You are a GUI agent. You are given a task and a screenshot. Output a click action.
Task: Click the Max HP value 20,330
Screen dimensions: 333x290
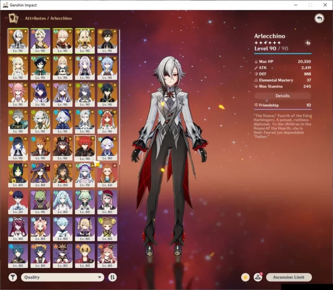(x=304, y=61)
